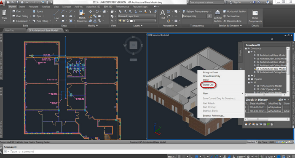The height and width of the screenshot is (158, 295).
Task: Switch to the Insert ribbon tab
Action: (x=22, y=7)
